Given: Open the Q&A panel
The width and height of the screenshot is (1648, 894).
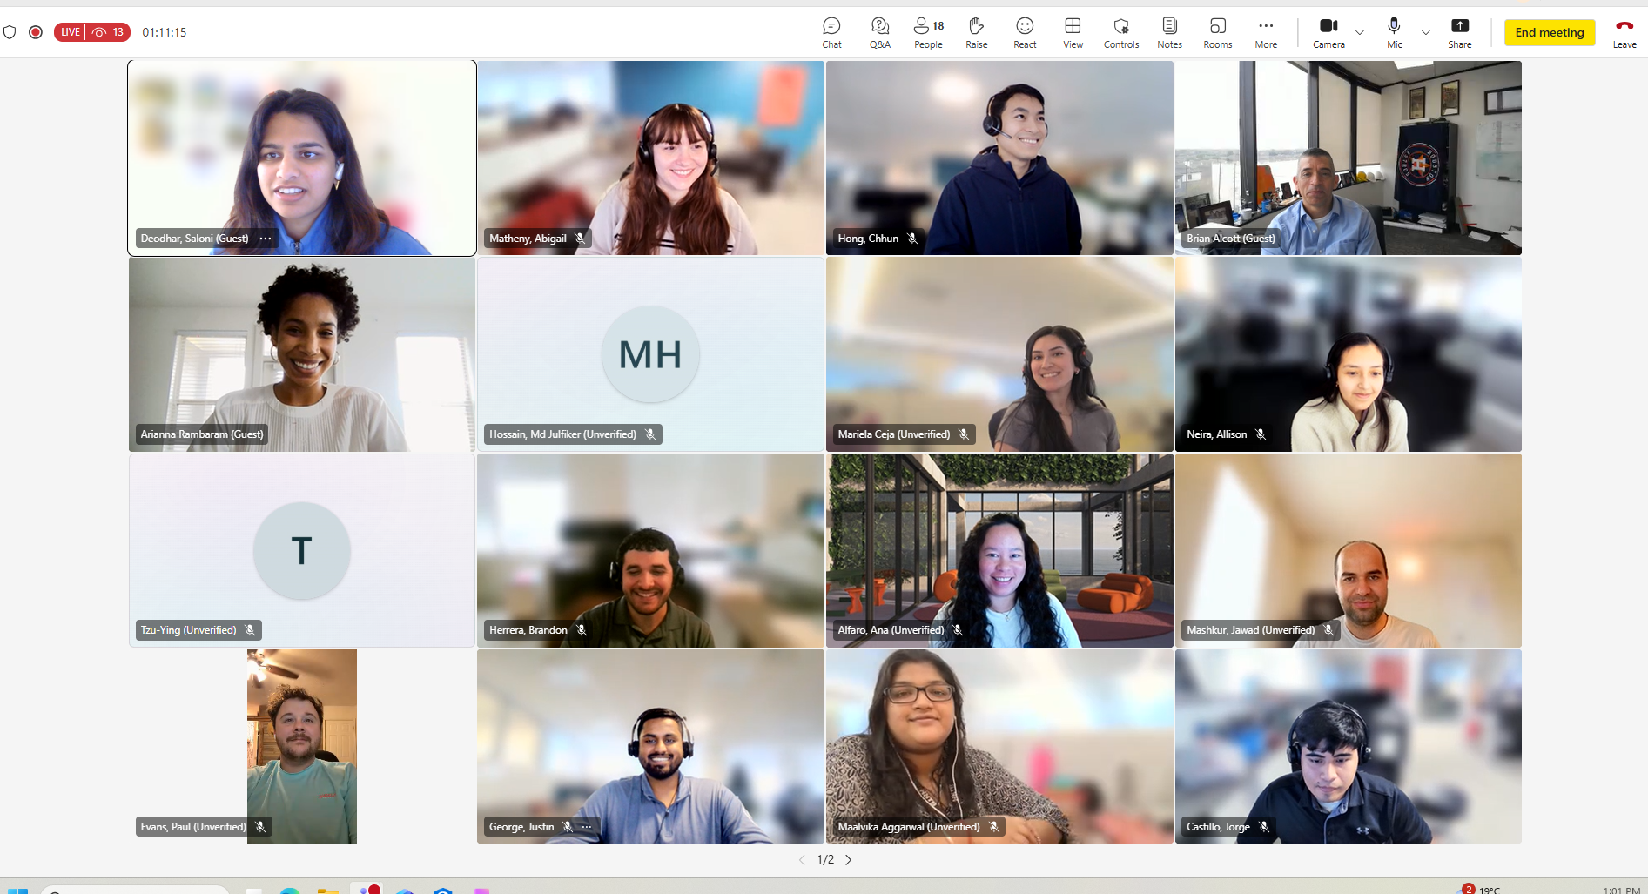Looking at the screenshot, I should tap(879, 32).
